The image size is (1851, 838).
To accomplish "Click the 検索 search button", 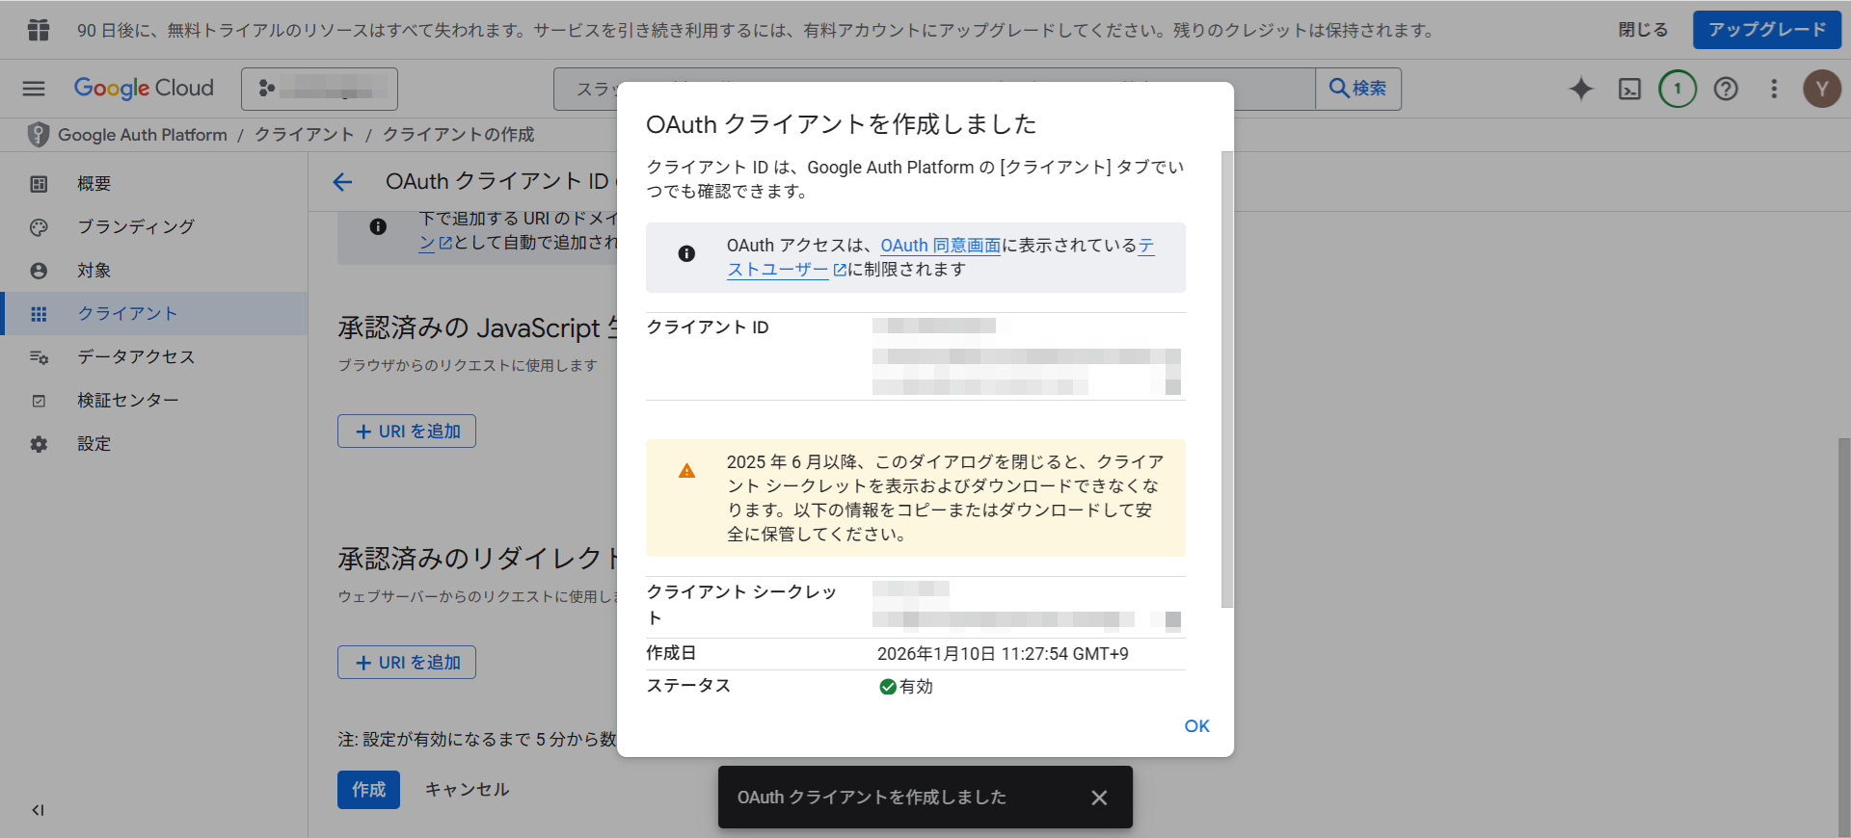I will [x=1357, y=89].
